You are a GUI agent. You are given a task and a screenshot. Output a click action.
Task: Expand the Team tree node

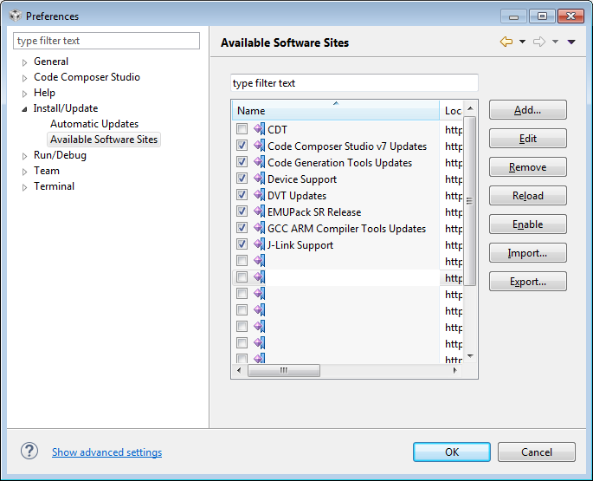pos(24,172)
